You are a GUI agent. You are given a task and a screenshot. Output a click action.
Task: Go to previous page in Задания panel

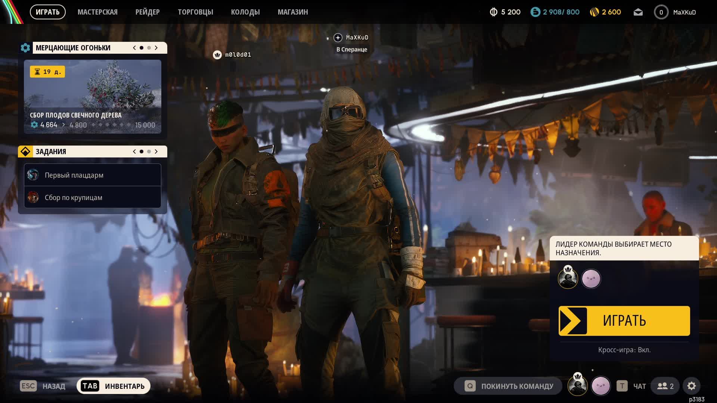(134, 151)
